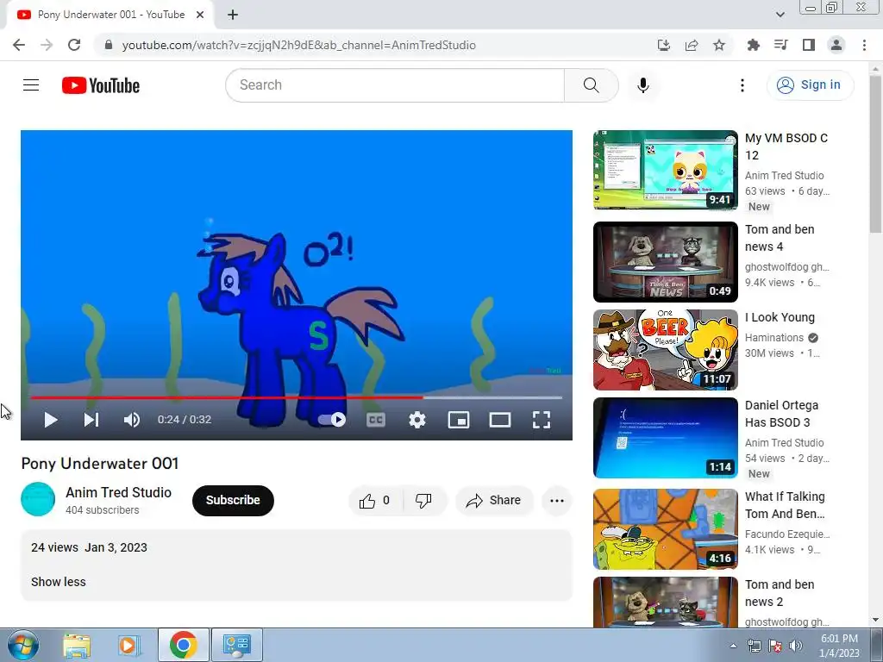Open Chrome profile avatar icon

click(836, 45)
